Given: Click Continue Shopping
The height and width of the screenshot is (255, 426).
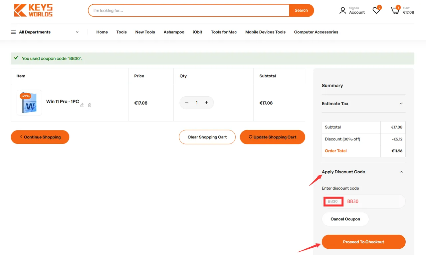Looking at the screenshot, I should pyautogui.click(x=40, y=137).
